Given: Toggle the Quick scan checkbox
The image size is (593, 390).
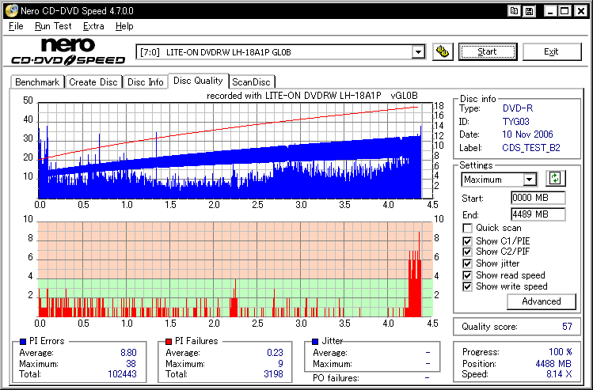Looking at the screenshot, I should point(467,229).
